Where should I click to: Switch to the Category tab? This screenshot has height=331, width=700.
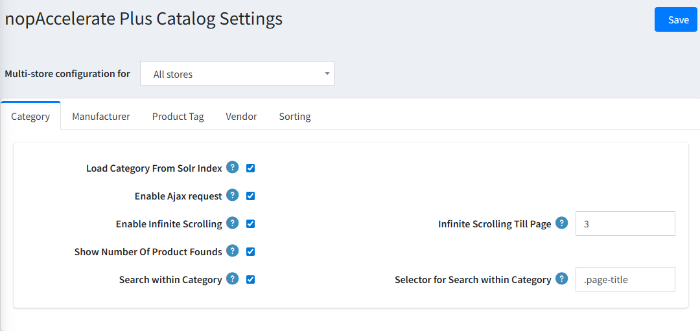(x=30, y=117)
